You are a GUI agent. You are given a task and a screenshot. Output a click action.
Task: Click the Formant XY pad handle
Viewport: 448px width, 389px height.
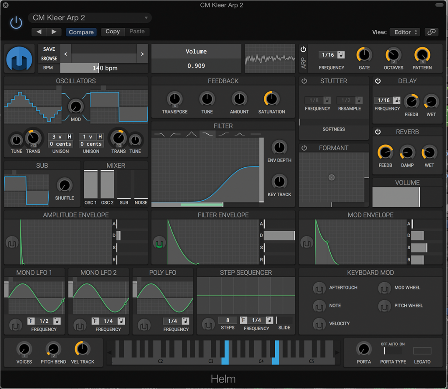(x=332, y=177)
